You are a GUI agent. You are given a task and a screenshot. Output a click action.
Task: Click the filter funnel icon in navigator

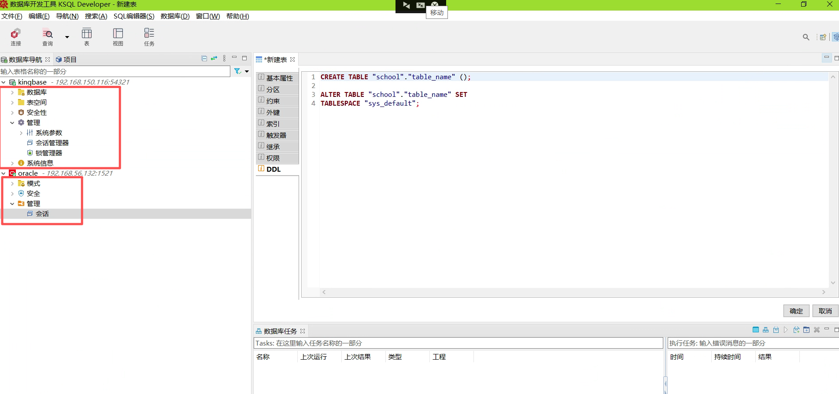click(x=237, y=71)
